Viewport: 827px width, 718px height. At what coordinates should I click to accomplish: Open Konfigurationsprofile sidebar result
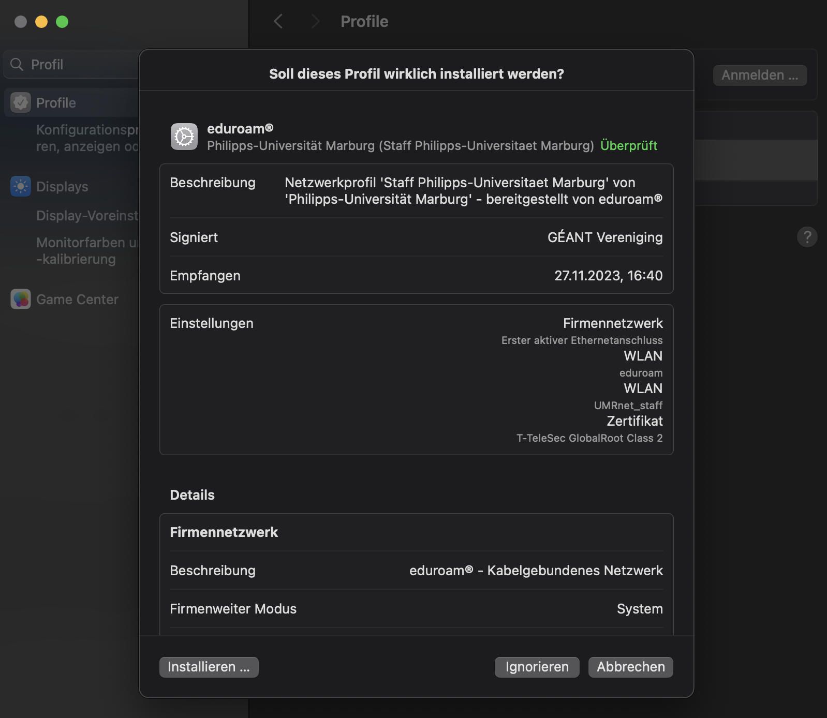[x=87, y=138]
